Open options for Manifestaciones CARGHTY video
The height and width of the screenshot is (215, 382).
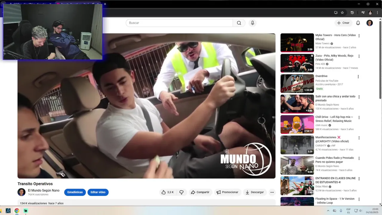(x=359, y=138)
